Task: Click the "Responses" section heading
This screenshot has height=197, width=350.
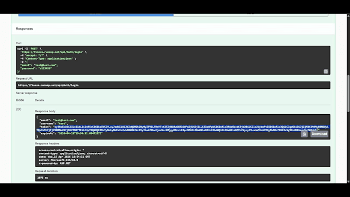Action: click(24, 29)
